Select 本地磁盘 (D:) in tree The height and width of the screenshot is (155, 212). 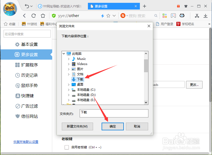84,95
